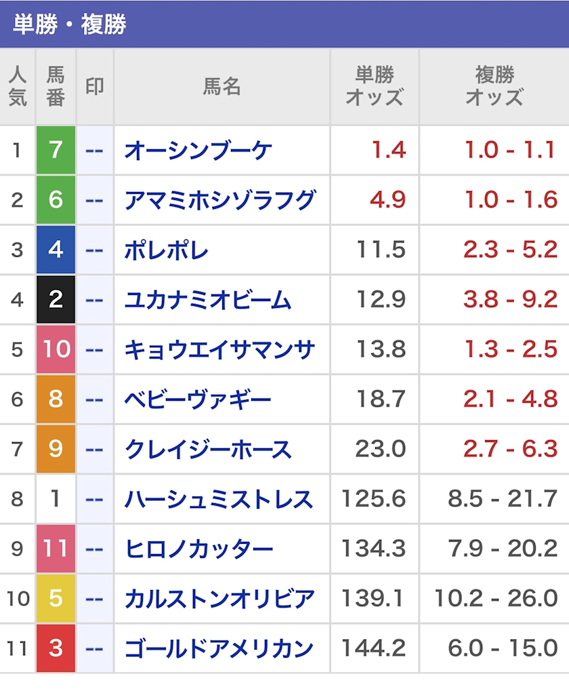Sort by 人気 column header
The height and width of the screenshot is (691, 569).
click(x=18, y=86)
